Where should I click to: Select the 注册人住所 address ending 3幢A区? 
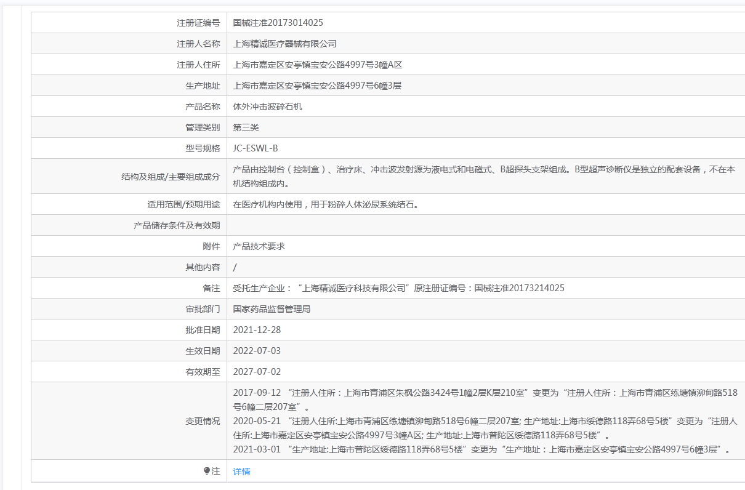(x=317, y=65)
